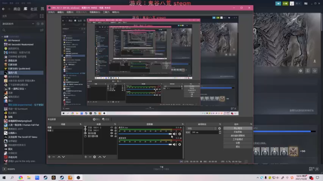Image resolution: width=323 pixels, height=181 pixels.
Task: Move source down in Sources panel
Action: coord(104,157)
